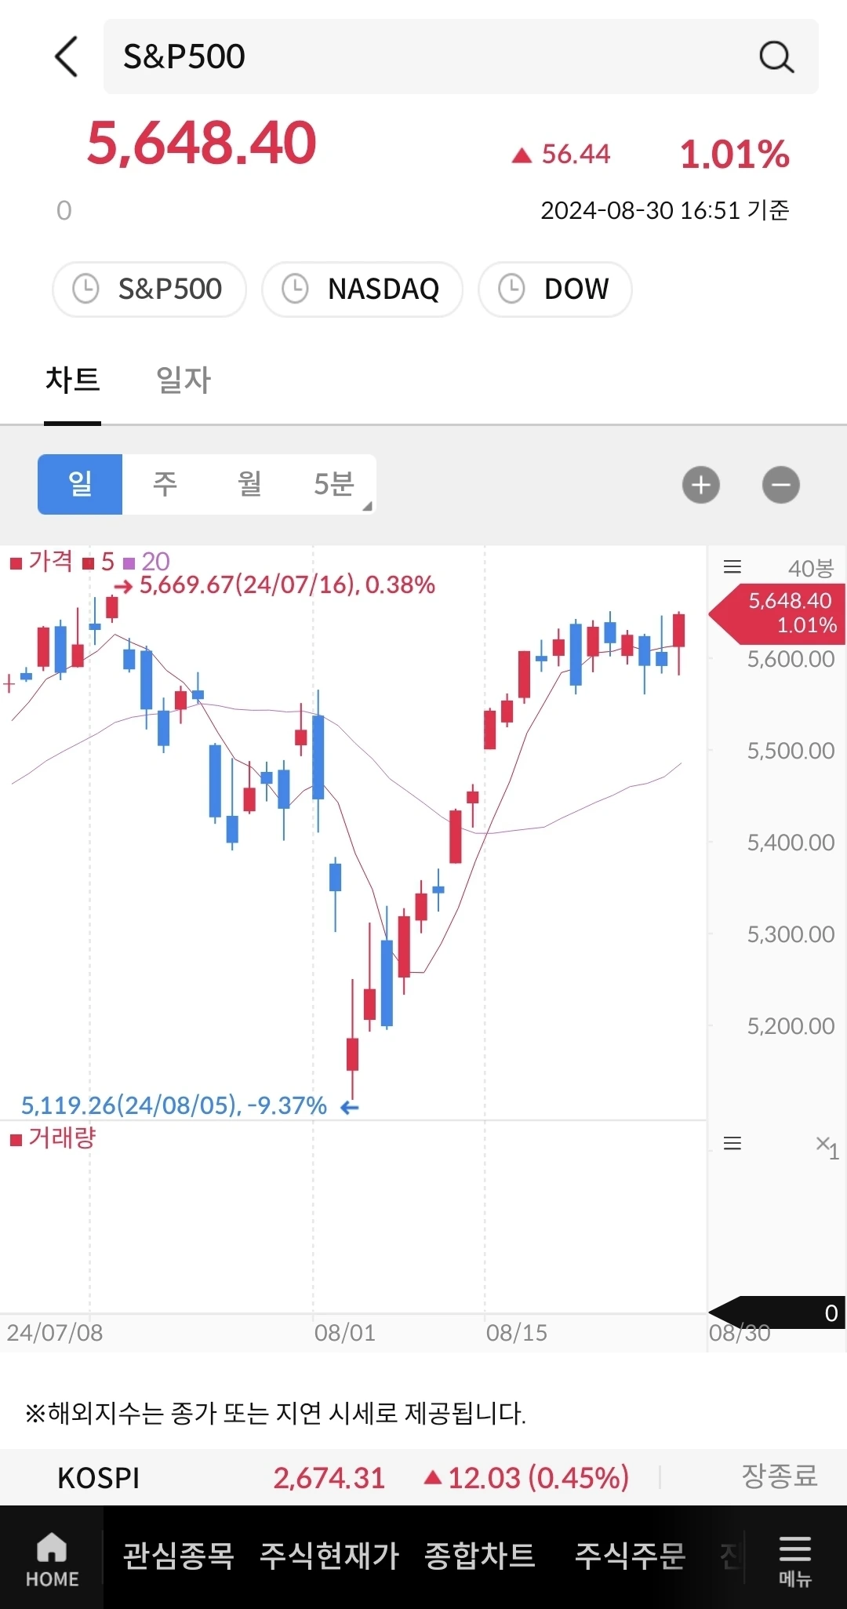The image size is (847, 1609).
Task: Select the 일 daily period toggle
Action: 80,484
